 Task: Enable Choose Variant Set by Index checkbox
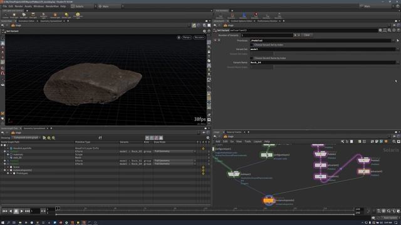252,45
